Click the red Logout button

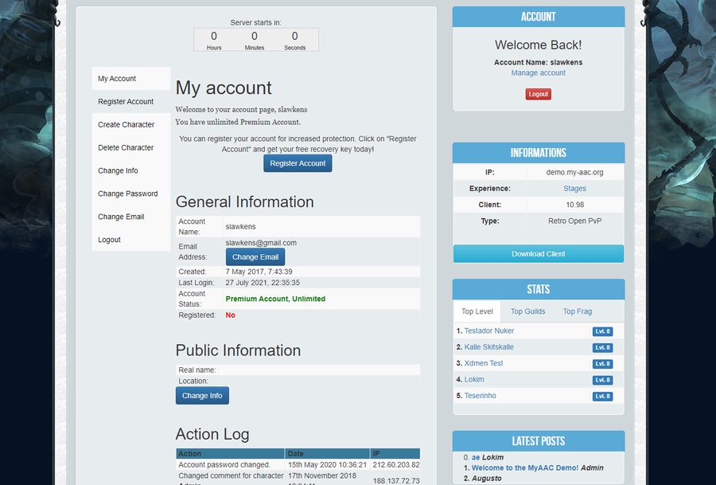pos(538,94)
